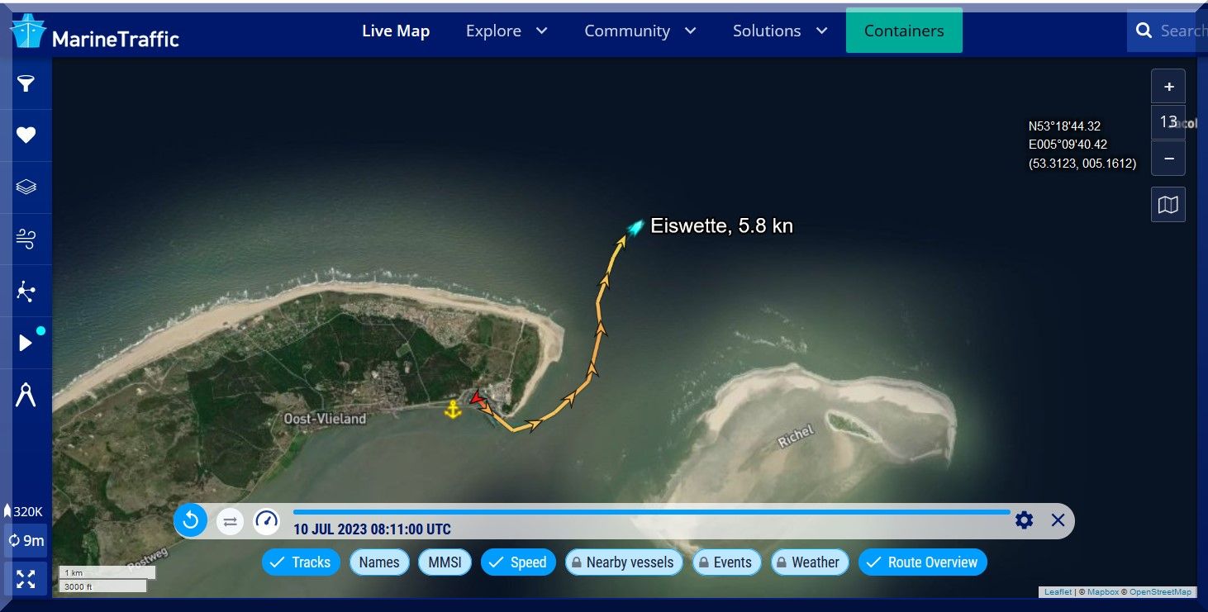The height and width of the screenshot is (612, 1208).
Task: Expand the Explore dropdown menu
Action: tap(507, 31)
